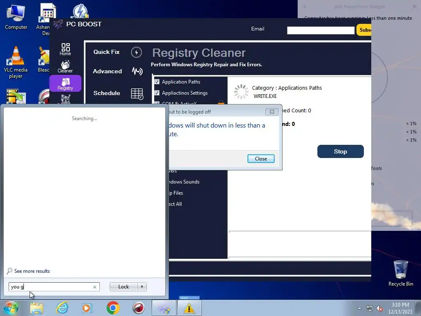Select the Computer desktop icon
421x316 pixels.
coord(16,17)
